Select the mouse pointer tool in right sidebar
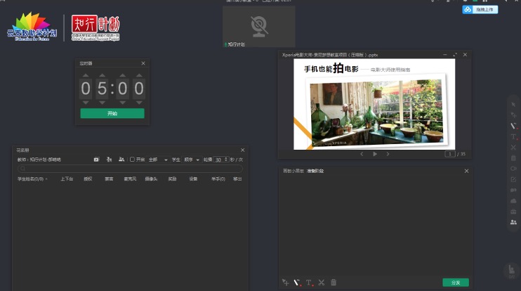The image size is (521, 291). [513, 105]
